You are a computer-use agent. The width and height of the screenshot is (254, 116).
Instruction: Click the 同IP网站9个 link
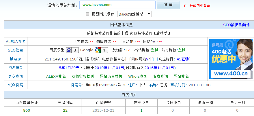(x=142, y=59)
